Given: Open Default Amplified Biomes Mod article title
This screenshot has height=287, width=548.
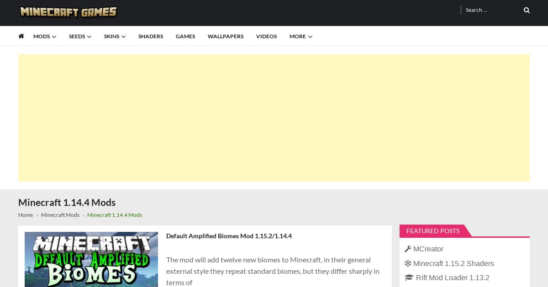Looking at the screenshot, I should [229, 236].
